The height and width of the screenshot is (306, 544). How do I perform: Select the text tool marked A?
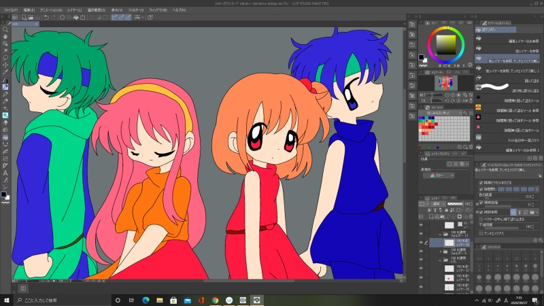point(5,172)
